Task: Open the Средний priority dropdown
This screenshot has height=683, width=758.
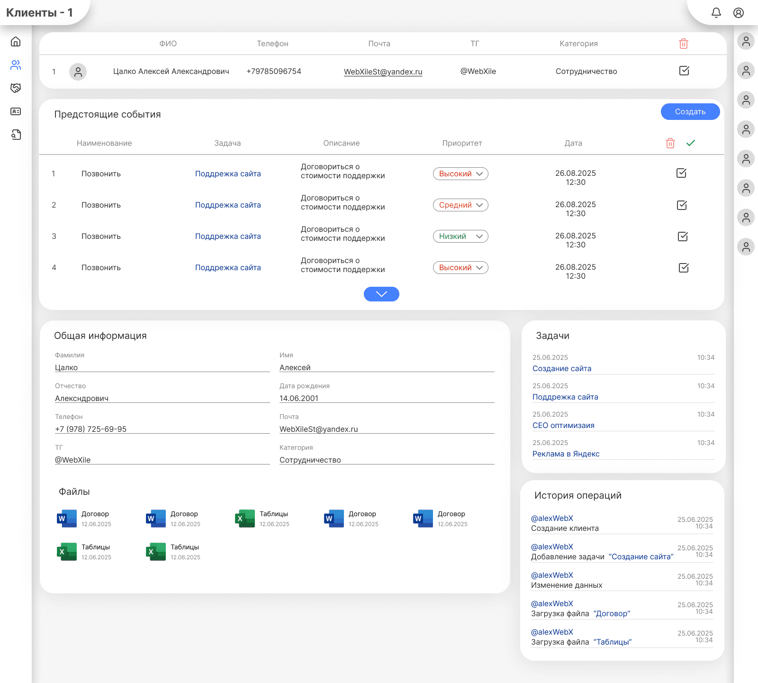Action: [460, 205]
